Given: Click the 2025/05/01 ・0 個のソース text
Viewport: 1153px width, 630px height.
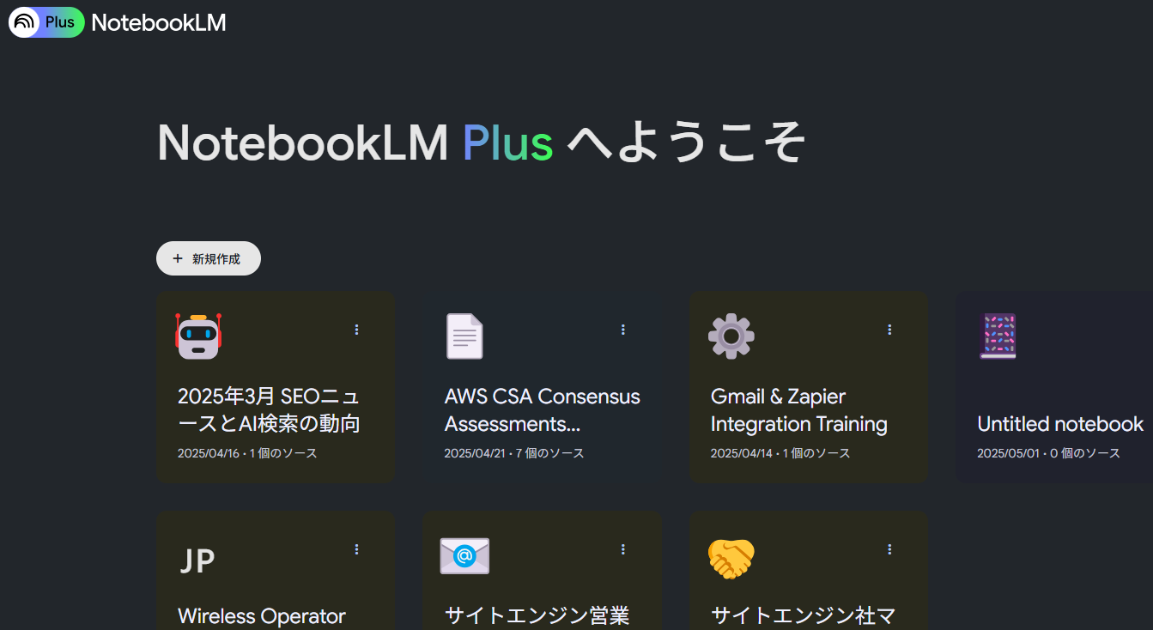Looking at the screenshot, I should [x=1048, y=453].
